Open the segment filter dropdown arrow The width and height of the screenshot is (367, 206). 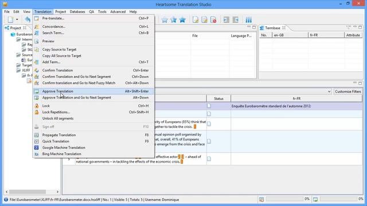(x=329, y=92)
